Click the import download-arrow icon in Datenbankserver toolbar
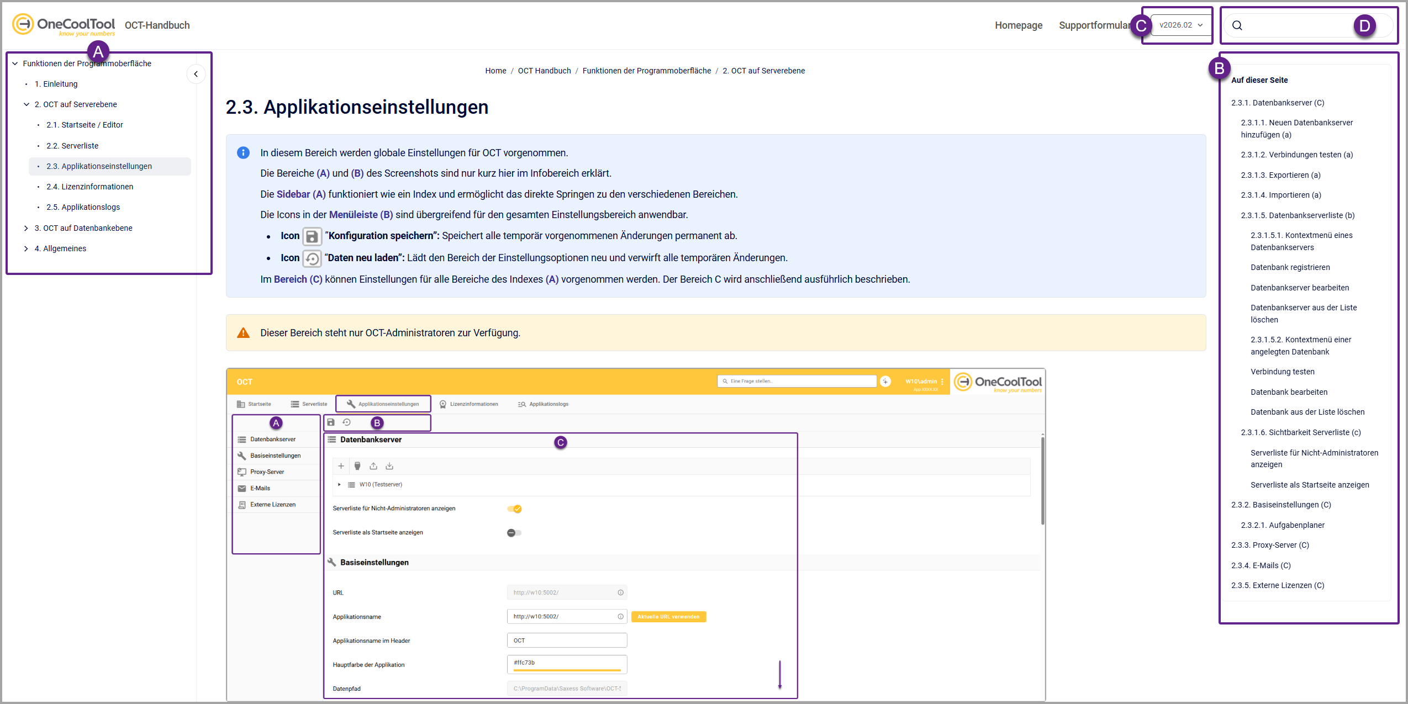The height and width of the screenshot is (704, 1408). (389, 466)
